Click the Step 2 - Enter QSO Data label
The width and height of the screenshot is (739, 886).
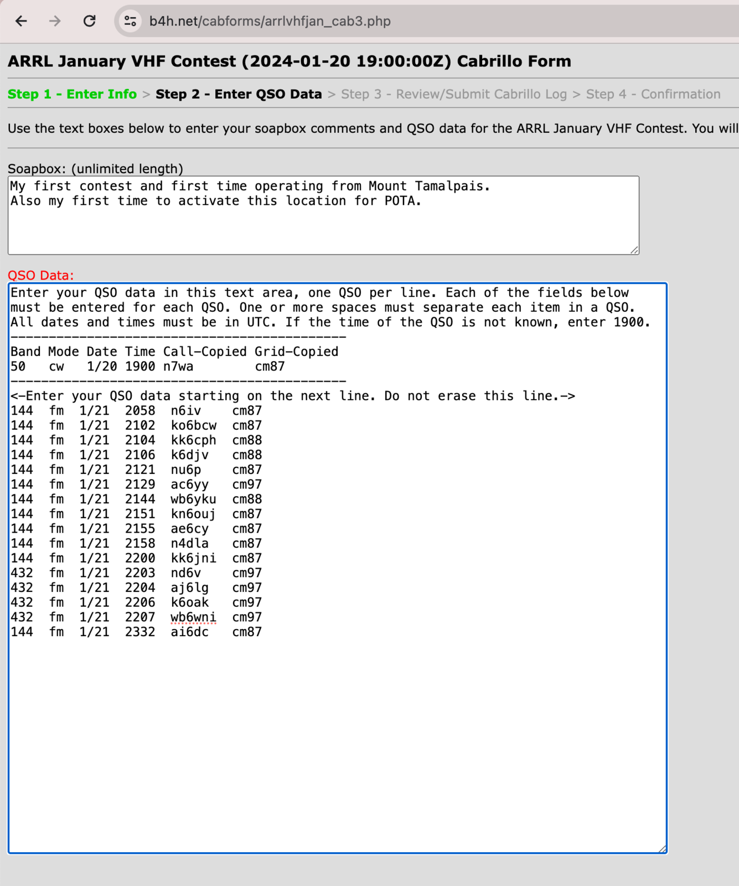(x=239, y=94)
